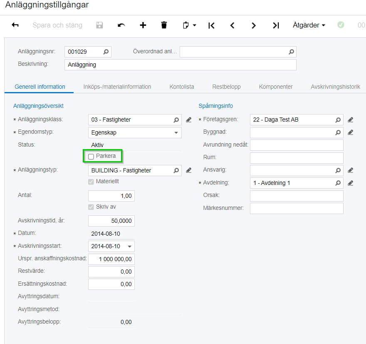This screenshot has height=344, width=366.
Task: Show the Komponenter tab
Action: [276, 87]
